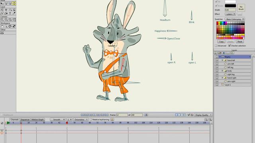Open the Effect <plain> dropdown
255x143 pixels.
230,14
